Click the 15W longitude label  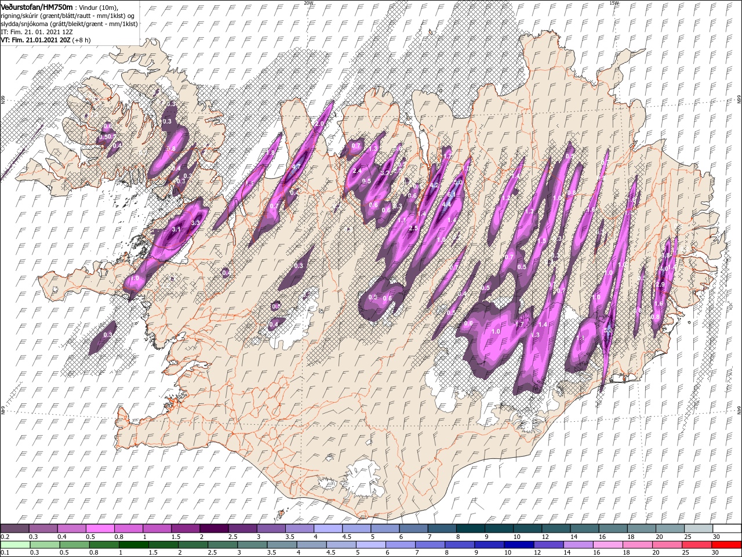click(x=614, y=3)
